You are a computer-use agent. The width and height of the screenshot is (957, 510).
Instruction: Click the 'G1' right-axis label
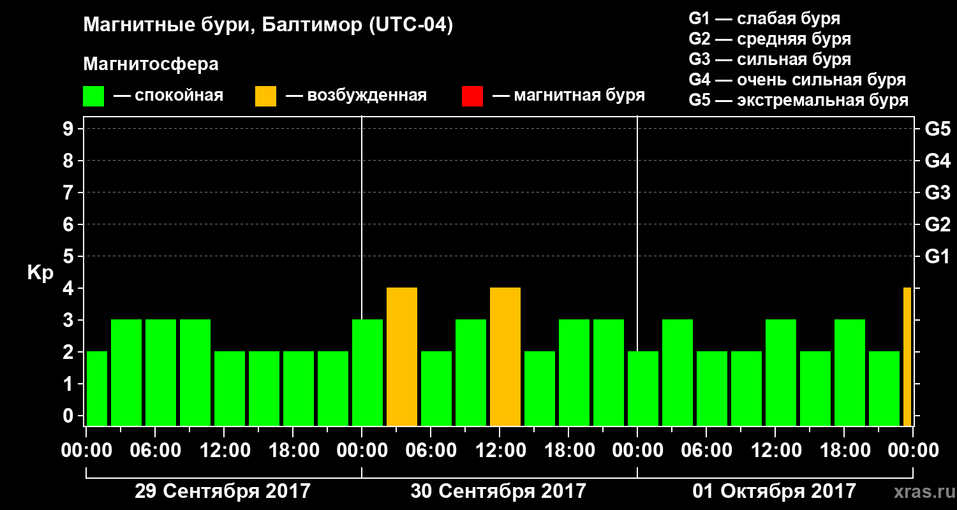937,256
